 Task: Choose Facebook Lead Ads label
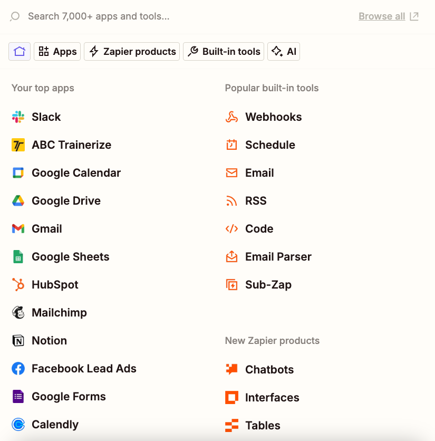(84, 368)
